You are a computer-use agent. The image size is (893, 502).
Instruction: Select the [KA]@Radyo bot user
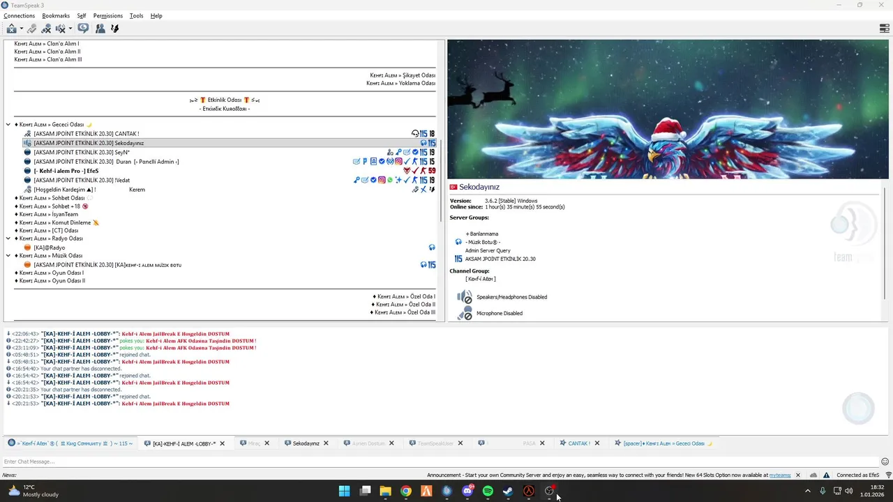tap(50, 248)
